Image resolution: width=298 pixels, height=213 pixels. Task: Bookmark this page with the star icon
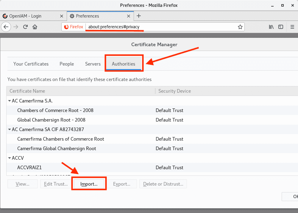(240, 27)
